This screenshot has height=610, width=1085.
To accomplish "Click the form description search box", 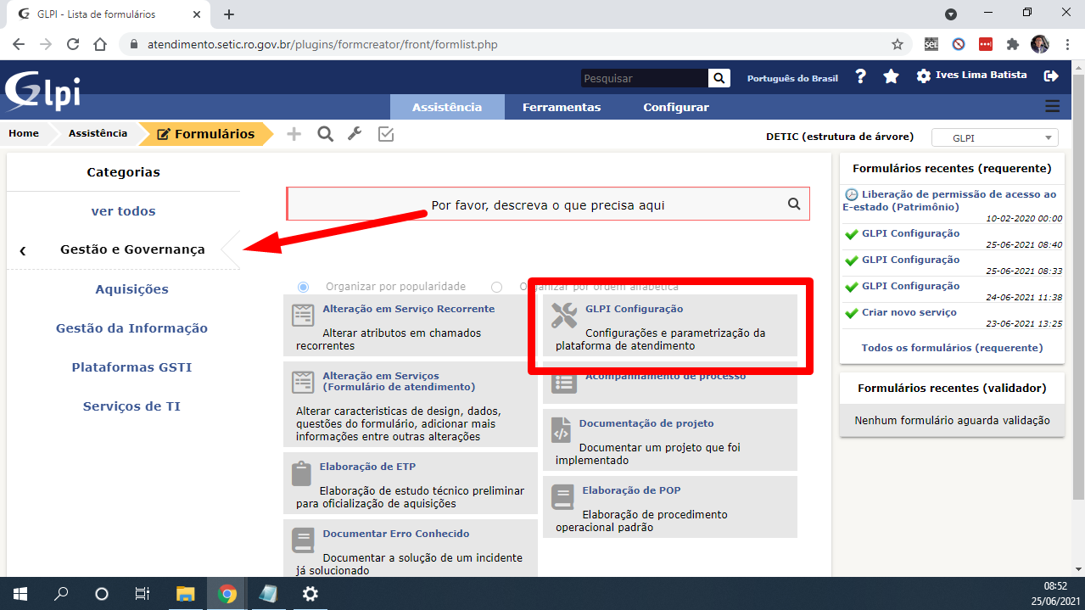I will [548, 204].
